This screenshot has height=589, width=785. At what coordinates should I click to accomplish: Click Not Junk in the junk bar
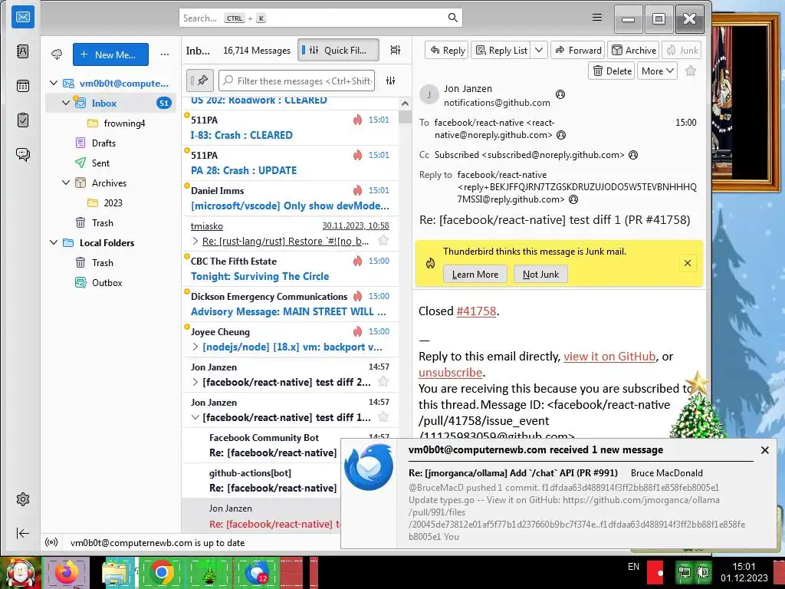540,274
